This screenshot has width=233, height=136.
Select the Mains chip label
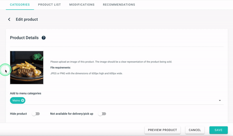tap(16, 101)
